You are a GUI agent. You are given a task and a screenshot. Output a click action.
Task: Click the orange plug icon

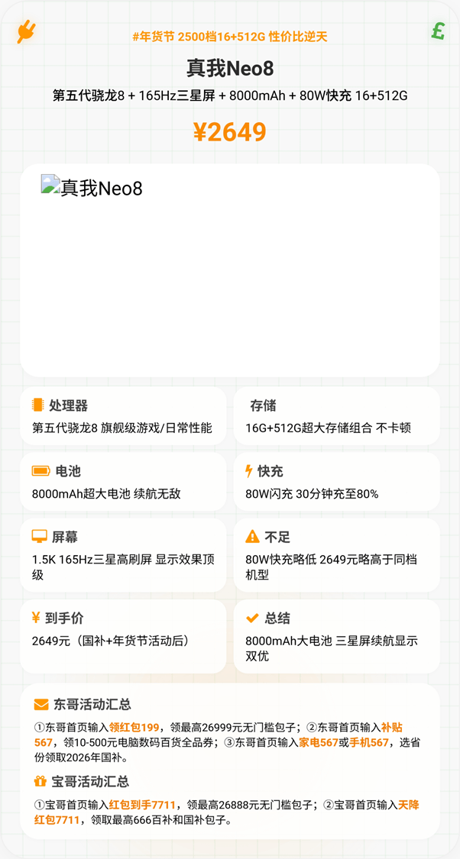[x=27, y=32]
